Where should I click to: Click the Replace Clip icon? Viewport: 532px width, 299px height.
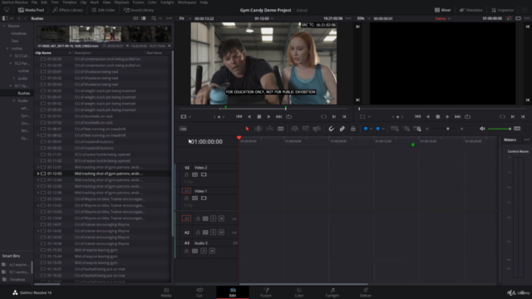click(317, 129)
